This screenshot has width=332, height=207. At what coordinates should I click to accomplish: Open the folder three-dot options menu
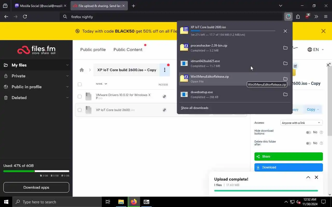[164, 70]
